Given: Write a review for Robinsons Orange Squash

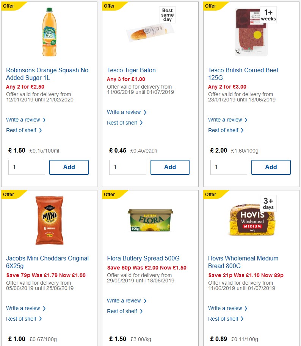Looking at the screenshot, I should pyautogui.click(x=24, y=120).
